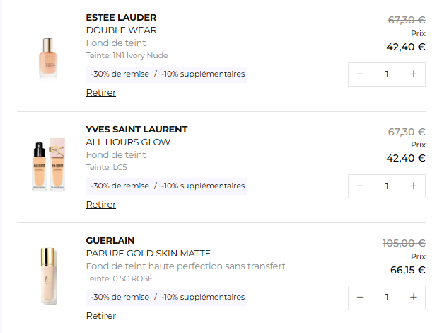
Task: Open Estée Lauder foundation product image
Action: click(49, 57)
